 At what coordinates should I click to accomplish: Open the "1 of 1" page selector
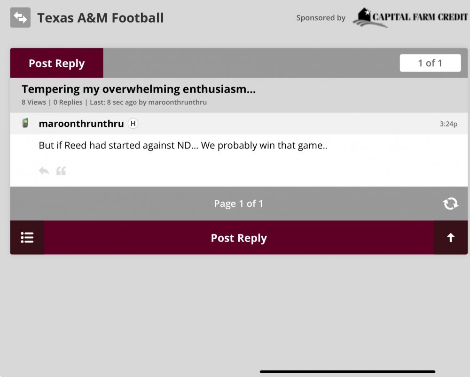click(430, 63)
